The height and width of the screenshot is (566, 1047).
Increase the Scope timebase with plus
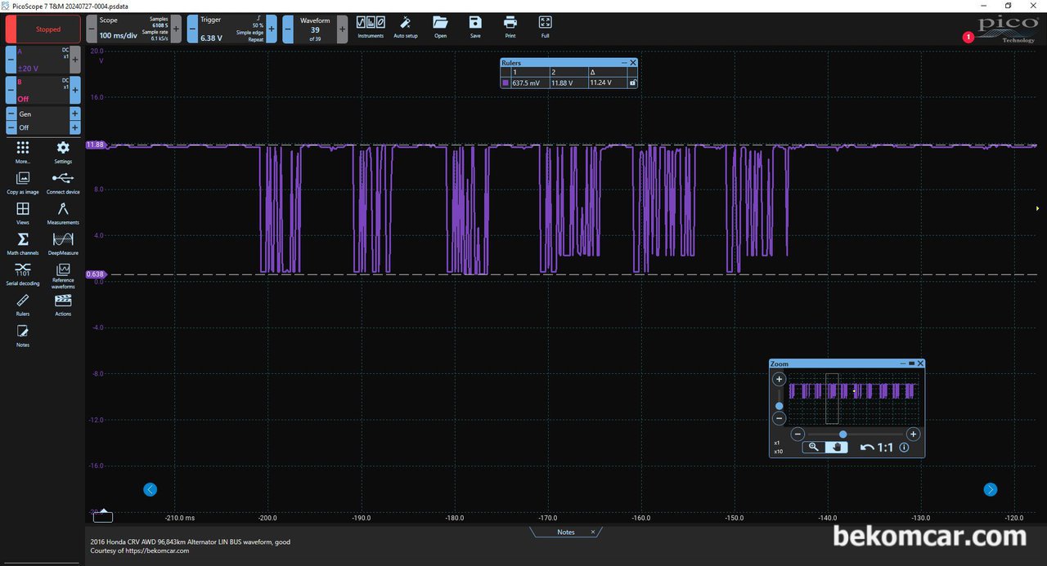pyautogui.click(x=176, y=29)
